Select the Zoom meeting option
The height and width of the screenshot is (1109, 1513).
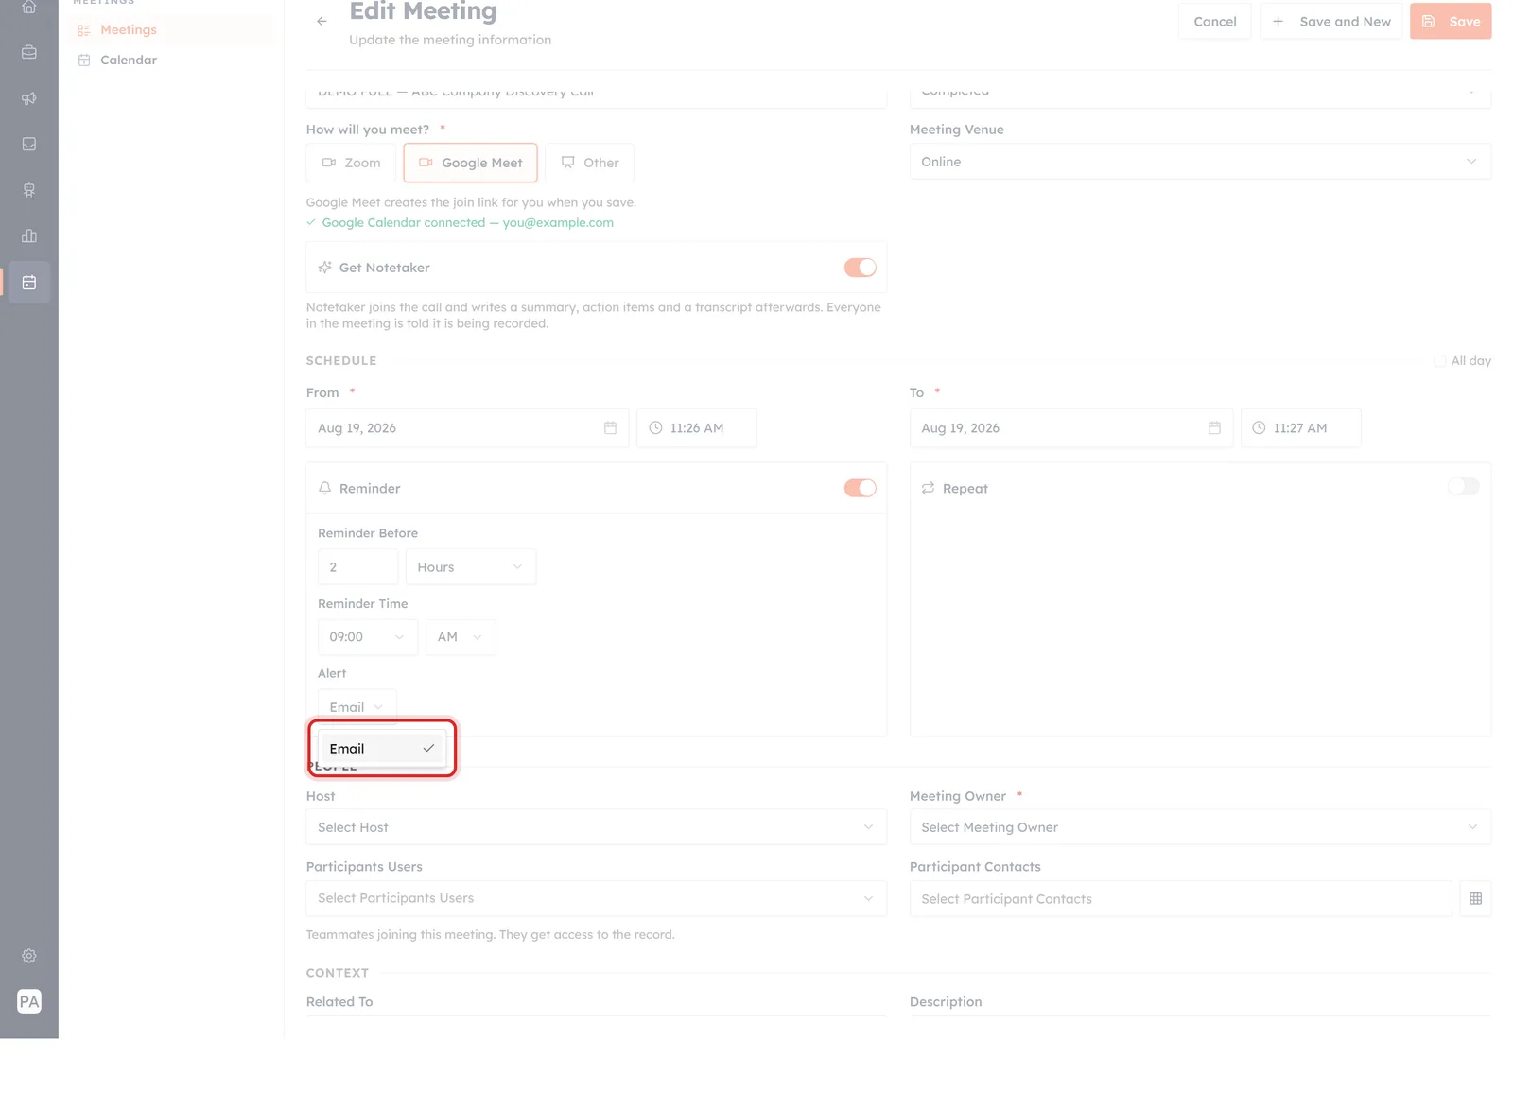tap(352, 163)
